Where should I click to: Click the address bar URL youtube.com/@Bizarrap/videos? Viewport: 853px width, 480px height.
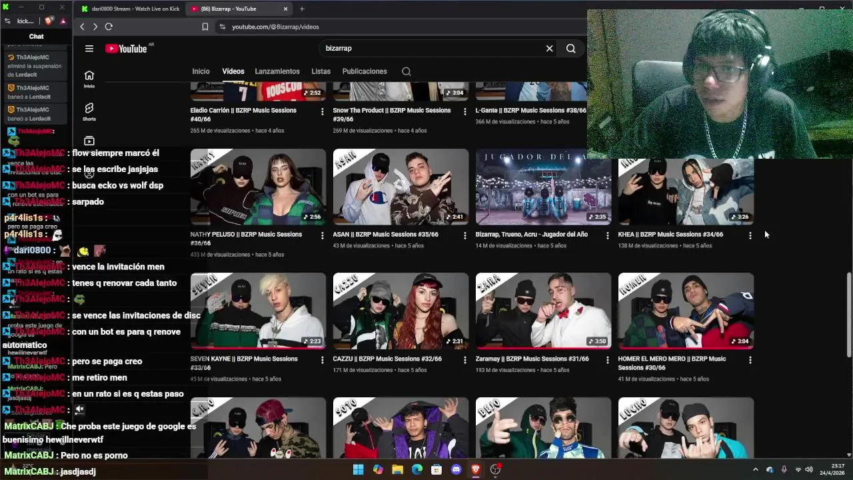[x=275, y=27]
